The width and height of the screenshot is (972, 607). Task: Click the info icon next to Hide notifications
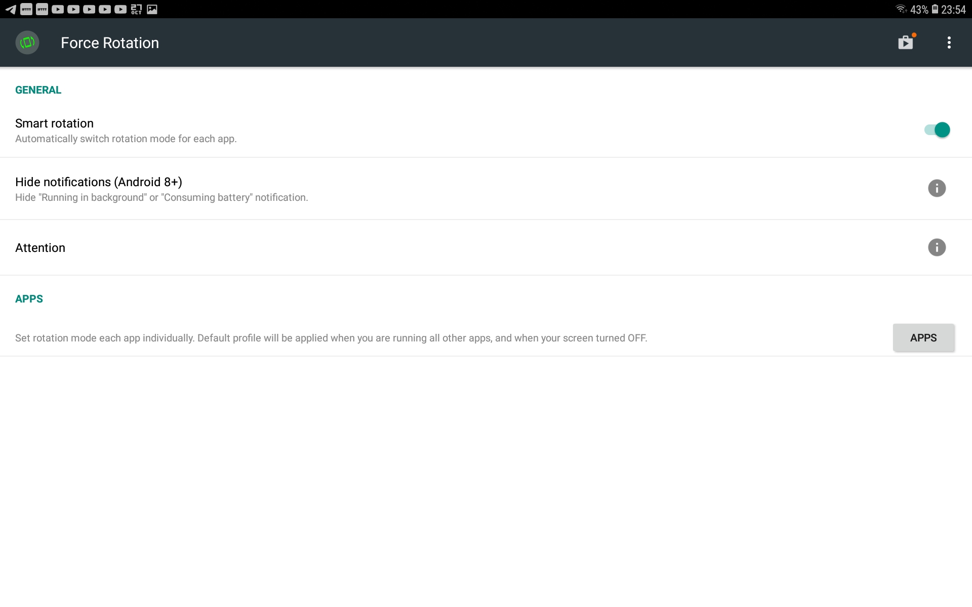[x=937, y=188]
